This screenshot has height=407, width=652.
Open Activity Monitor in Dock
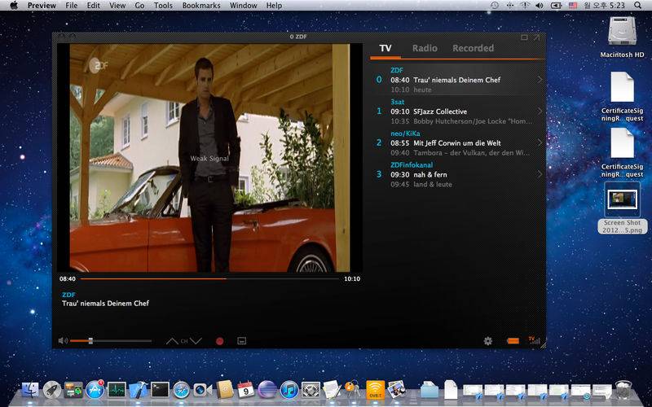click(117, 390)
